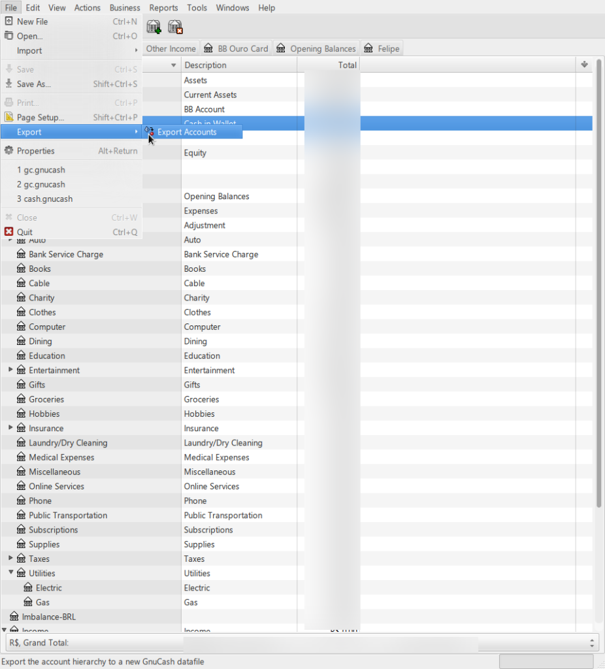Sort by the Total column header
605x669 pixels.
pos(329,65)
